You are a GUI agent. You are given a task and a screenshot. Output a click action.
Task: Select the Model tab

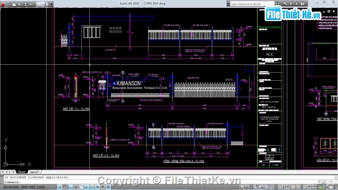[x=22, y=172]
